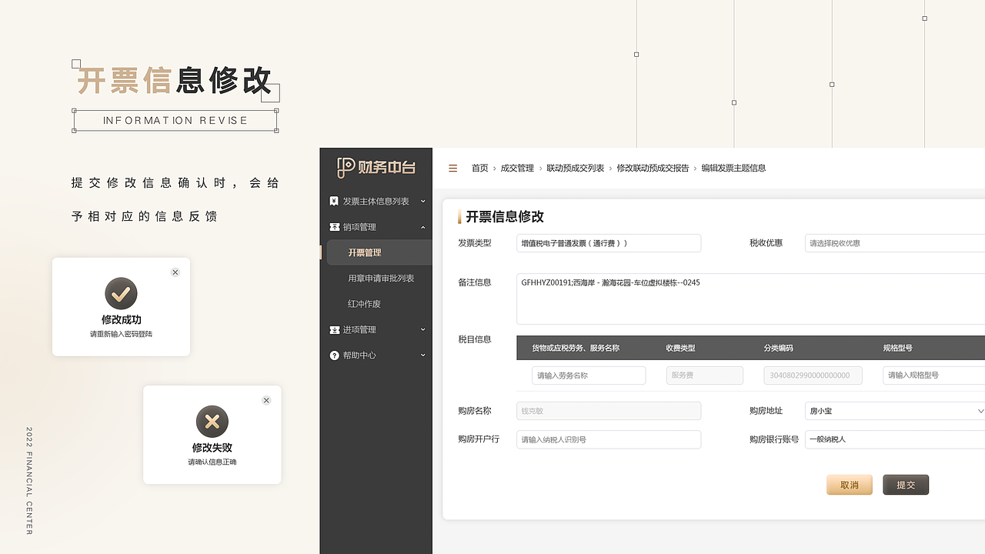
Task: Close the 修改成功 popup
Action: point(175,272)
